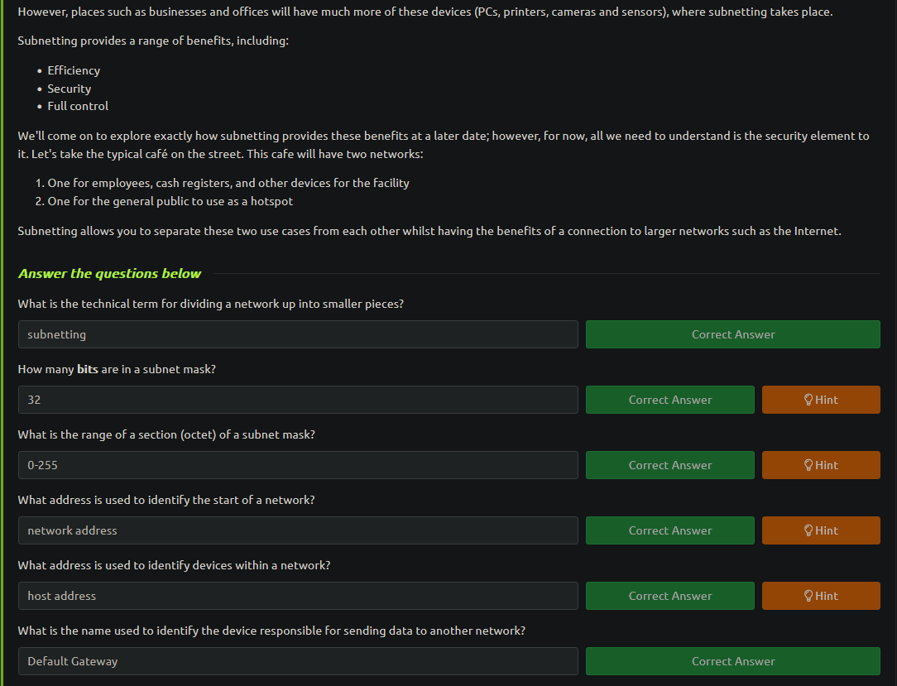
Task: Focus the 'host address' answer field
Action: 298,595
